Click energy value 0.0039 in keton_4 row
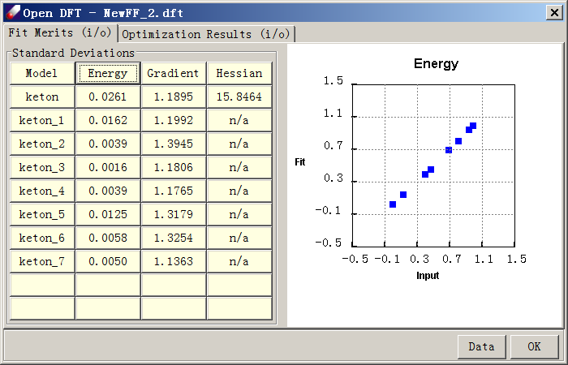This screenshot has width=568, height=365. [x=108, y=191]
